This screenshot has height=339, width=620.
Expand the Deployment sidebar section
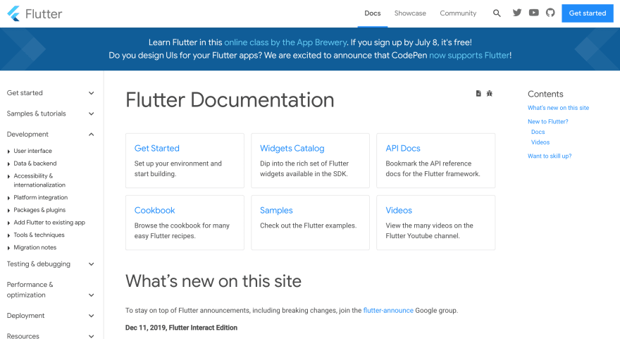(x=51, y=316)
